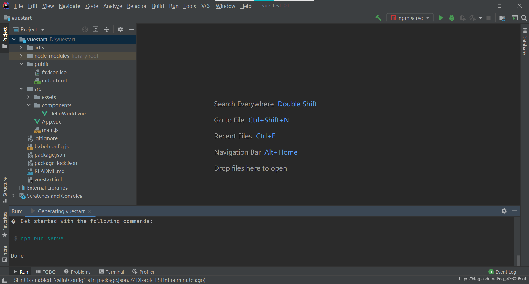Open the File menu
Screen dimensions: 529x284
18,6
